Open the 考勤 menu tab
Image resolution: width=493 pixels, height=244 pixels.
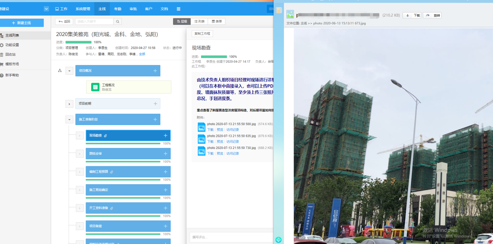point(117,9)
